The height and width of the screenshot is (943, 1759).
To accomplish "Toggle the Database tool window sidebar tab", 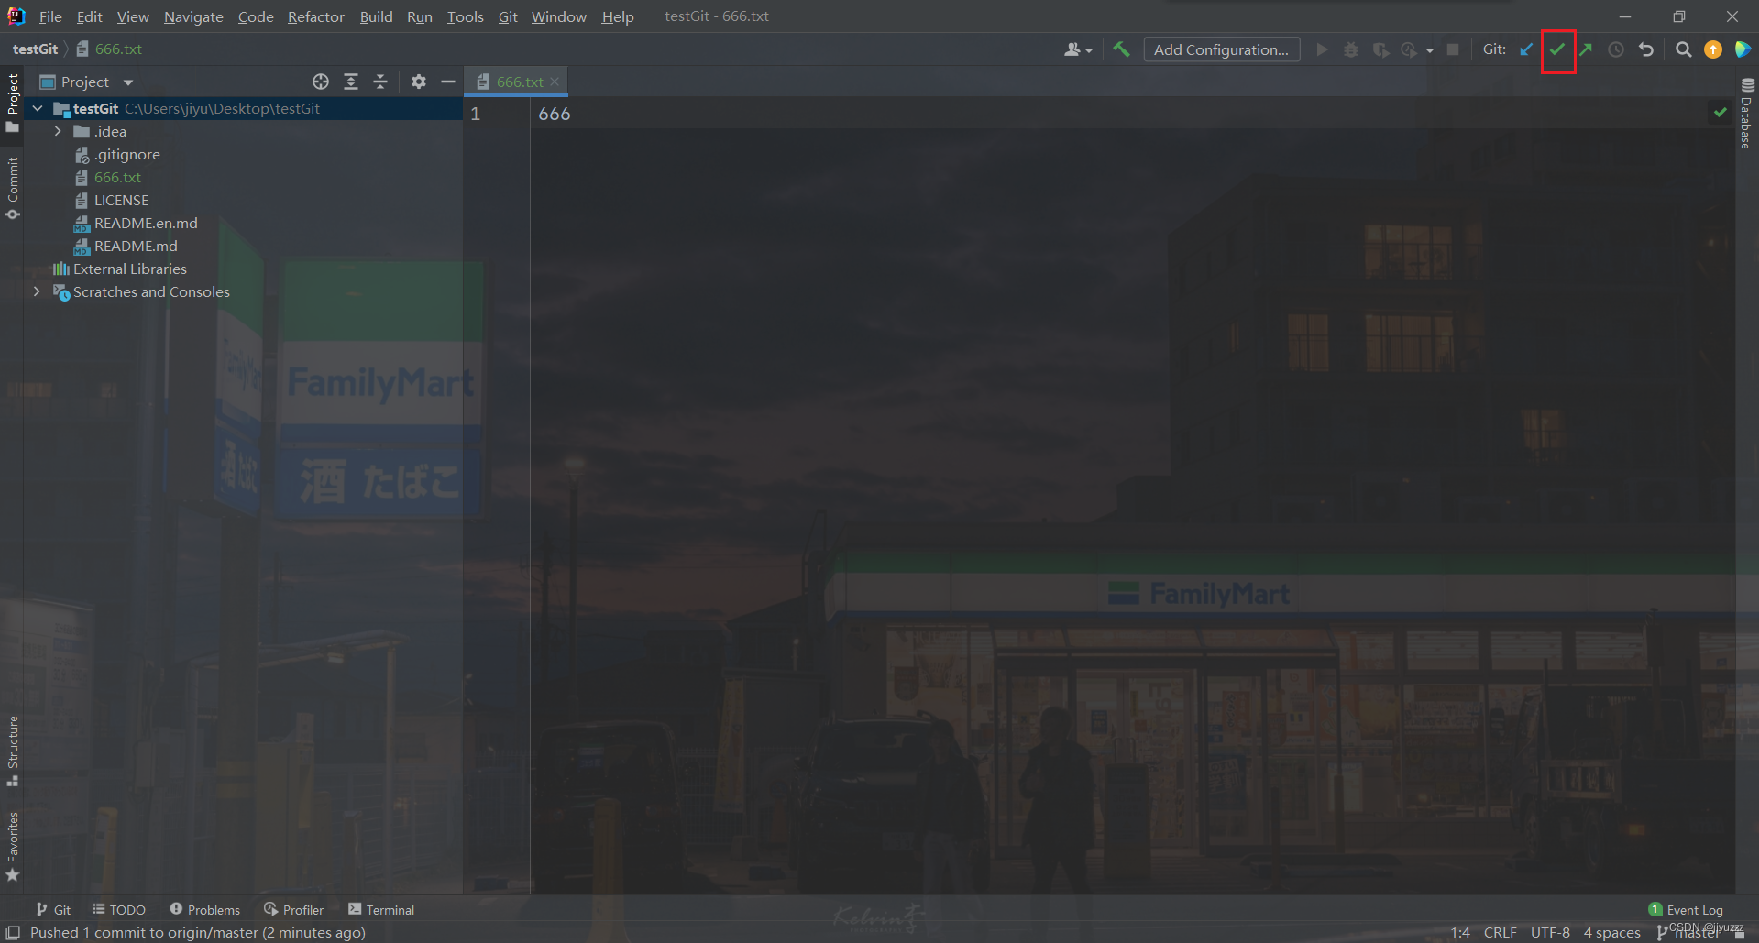I will (1746, 113).
